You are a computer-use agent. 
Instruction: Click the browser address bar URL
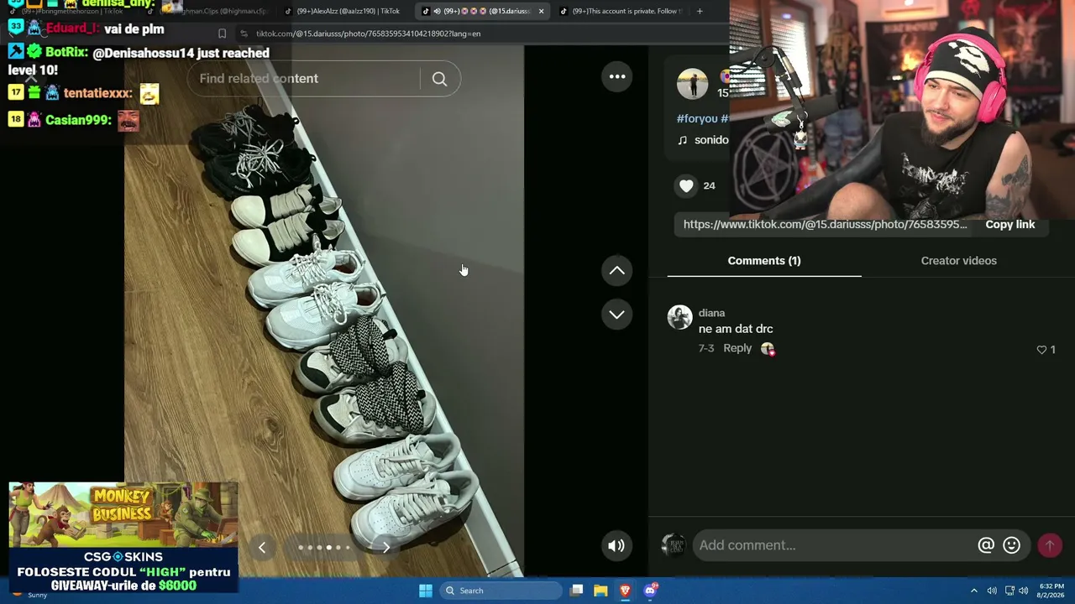click(368, 34)
